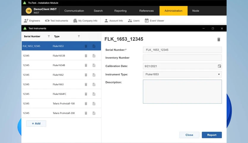Open report document icon for FLK_1653_12345 row
This screenshot has height=143, width=248.
(x=94, y=46)
